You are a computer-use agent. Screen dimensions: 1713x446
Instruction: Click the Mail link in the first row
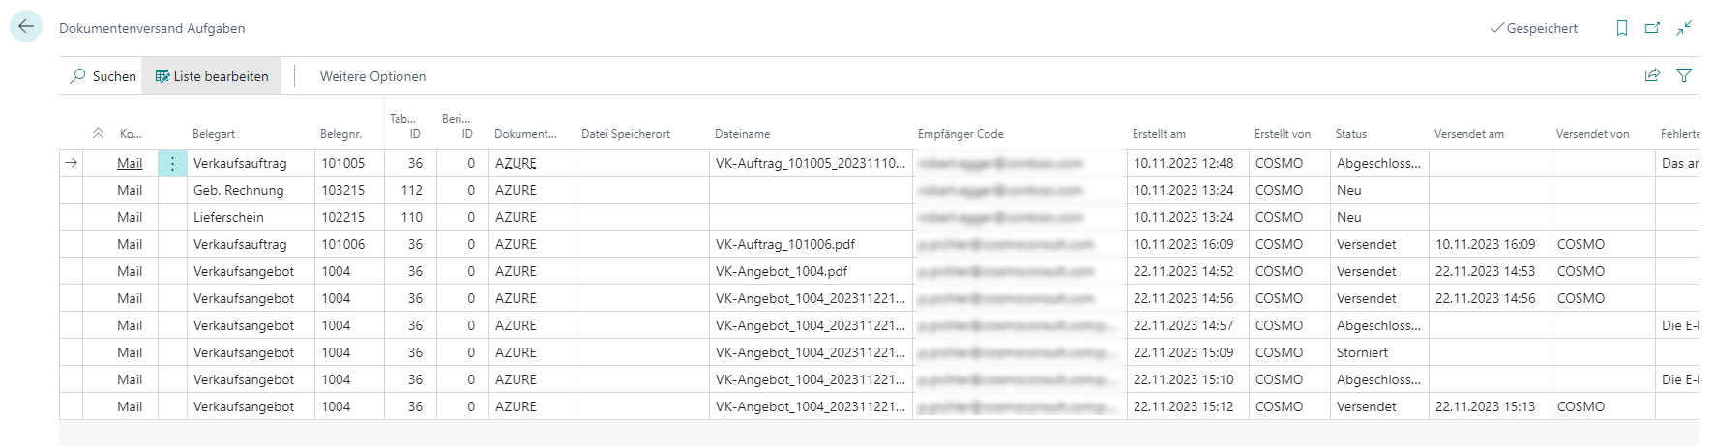click(130, 164)
